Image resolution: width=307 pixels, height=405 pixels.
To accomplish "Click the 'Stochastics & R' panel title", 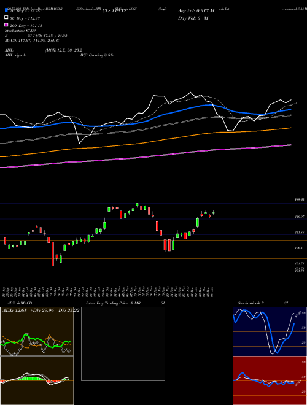I will (x=251, y=303).
